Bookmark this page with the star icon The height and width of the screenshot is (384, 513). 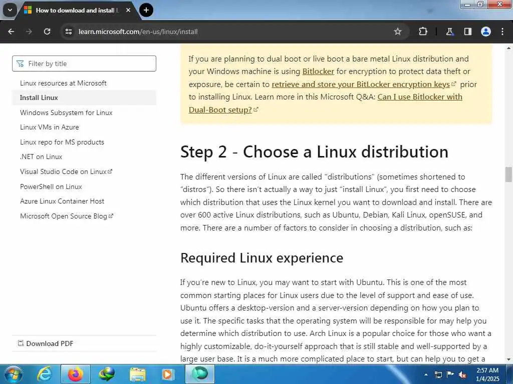tap(397, 31)
